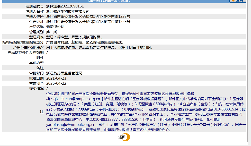Click the 注册人住所 address value

point(88,16)
